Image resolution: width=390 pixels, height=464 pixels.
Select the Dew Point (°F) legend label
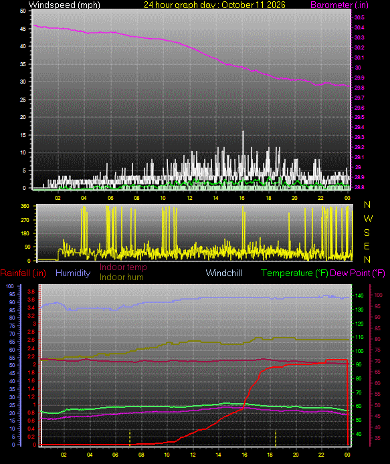pyautogui.click(x=357, y=273)
